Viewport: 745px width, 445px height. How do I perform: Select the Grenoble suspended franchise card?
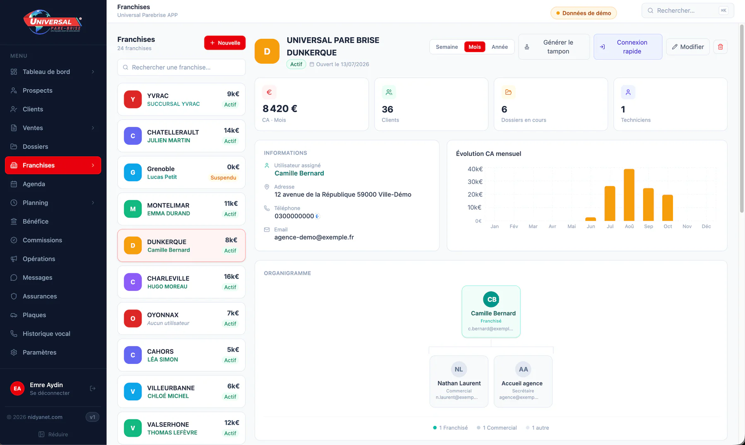(181, 172)
